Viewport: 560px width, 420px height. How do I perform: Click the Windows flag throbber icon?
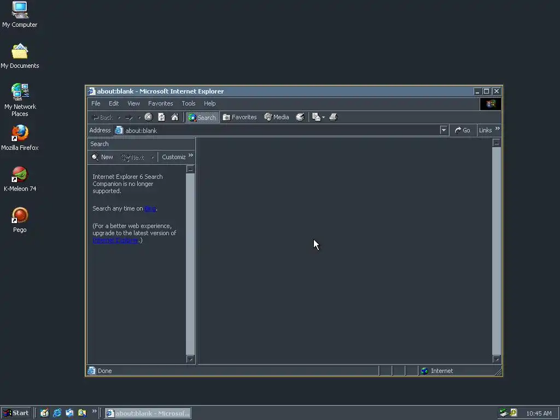tap(491, 103)
